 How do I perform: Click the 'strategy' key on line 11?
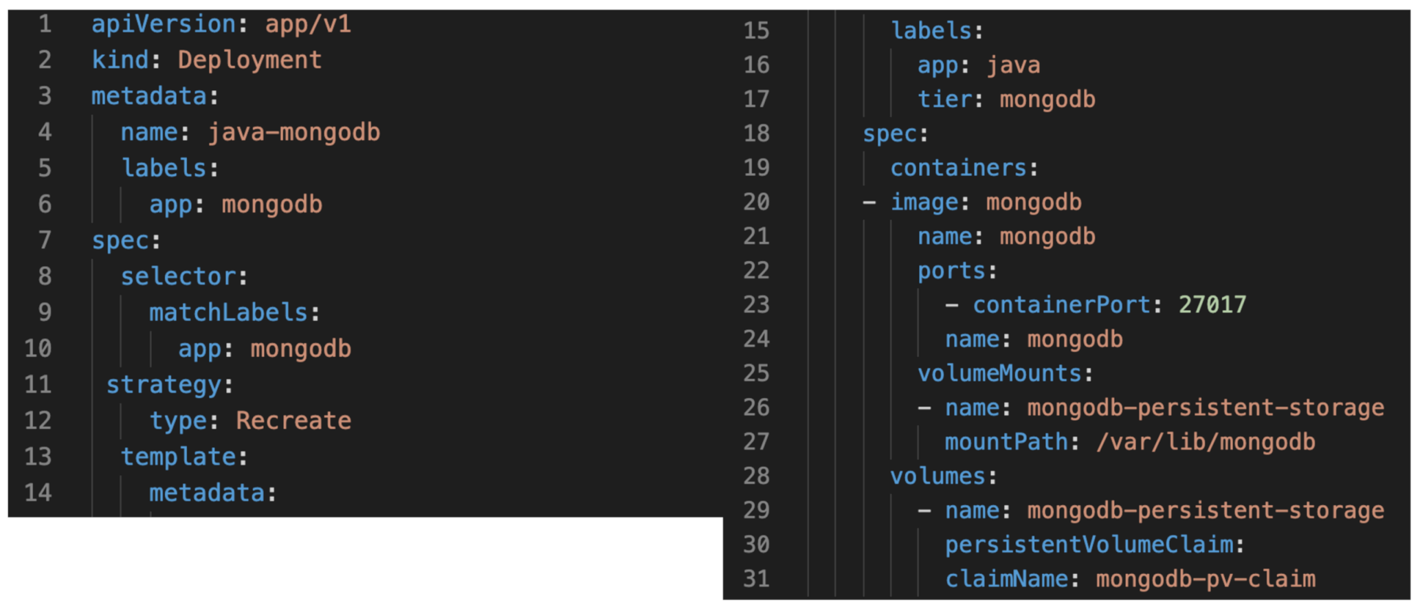[x=164, y=385]
